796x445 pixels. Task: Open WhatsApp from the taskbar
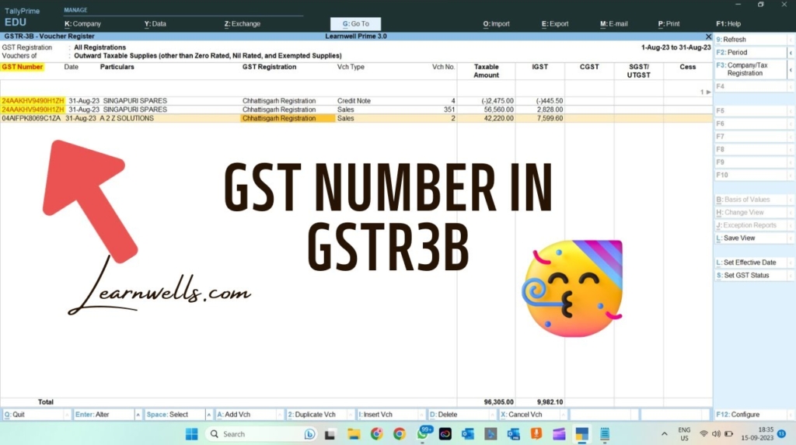click(x=423, y=434)
